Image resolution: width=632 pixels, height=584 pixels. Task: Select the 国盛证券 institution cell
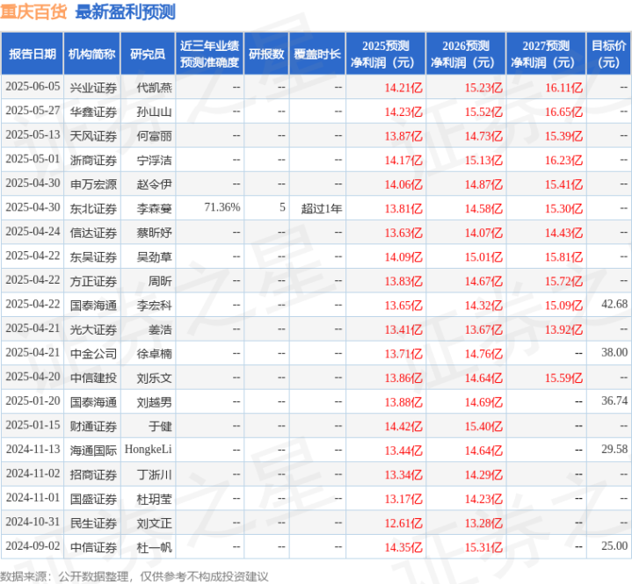93,499
